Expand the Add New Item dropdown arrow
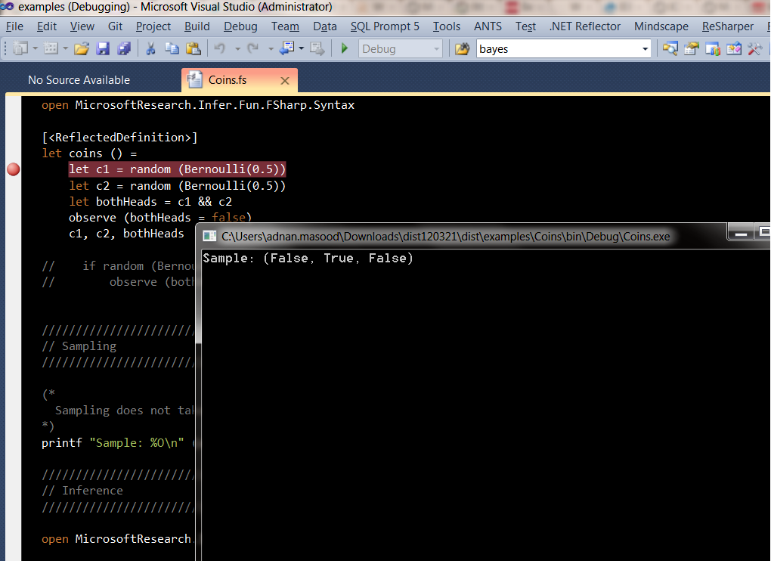Screen dimensions: 771x561 coord(66,48)
